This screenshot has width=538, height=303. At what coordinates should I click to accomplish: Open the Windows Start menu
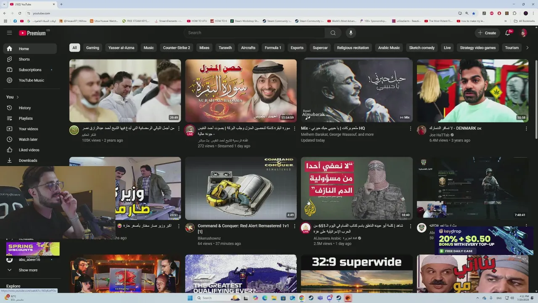[190, 298]
